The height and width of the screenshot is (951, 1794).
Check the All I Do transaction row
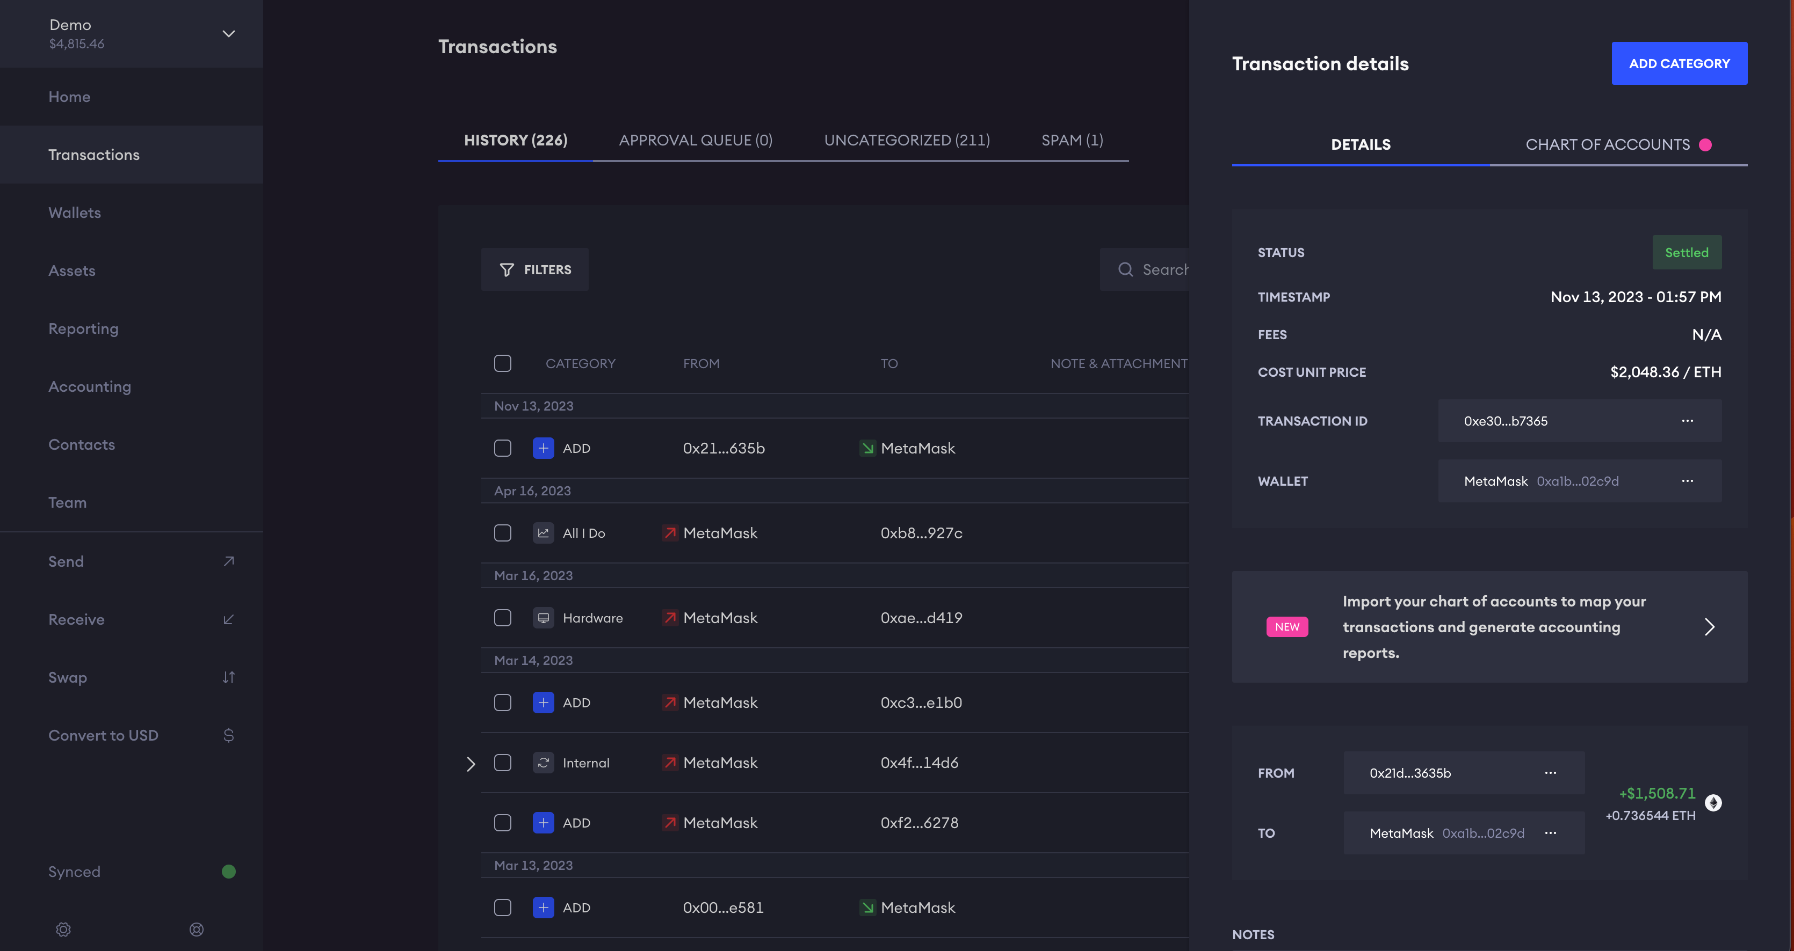[502, 533]
